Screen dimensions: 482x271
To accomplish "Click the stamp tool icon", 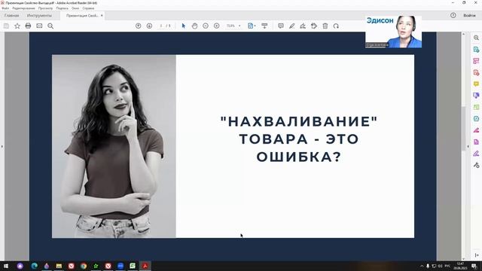I will (x=314, y=26).
